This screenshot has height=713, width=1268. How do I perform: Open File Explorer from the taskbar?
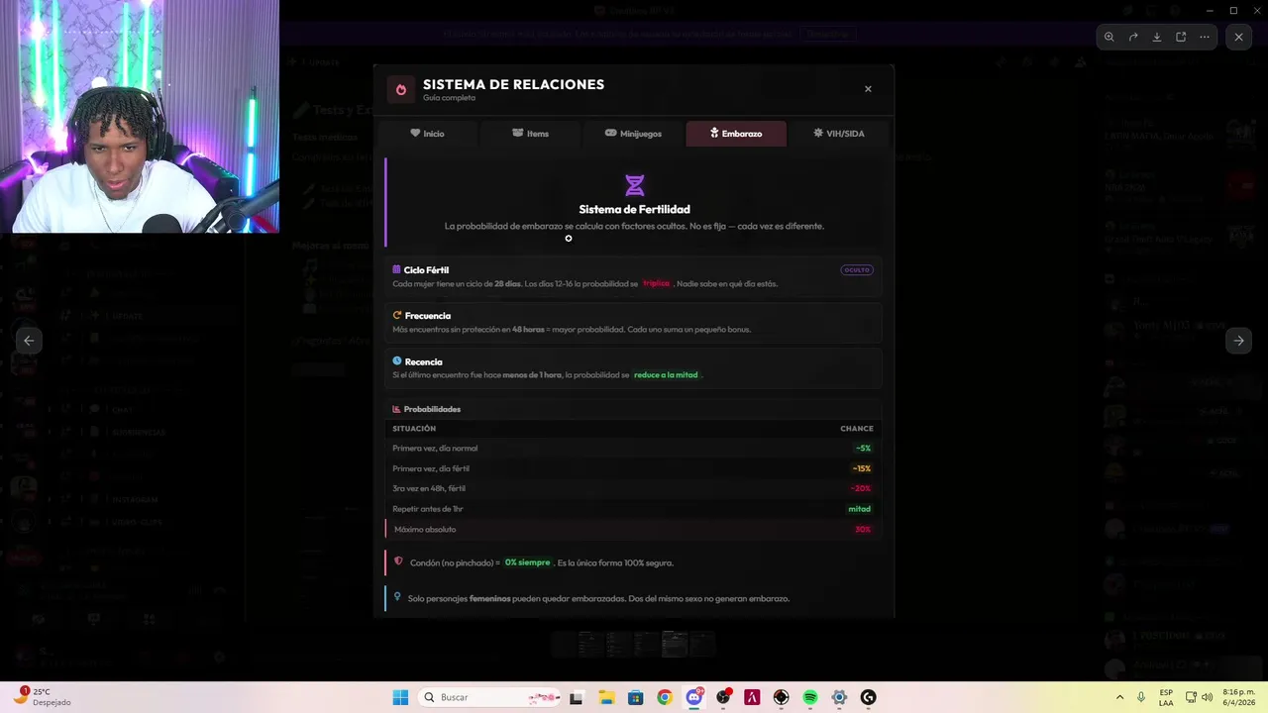pos(606,697)
